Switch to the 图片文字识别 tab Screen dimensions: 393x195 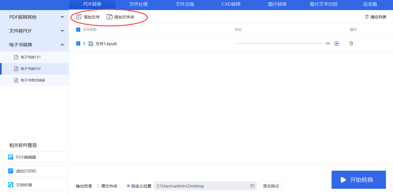click(x=323, y=4)
